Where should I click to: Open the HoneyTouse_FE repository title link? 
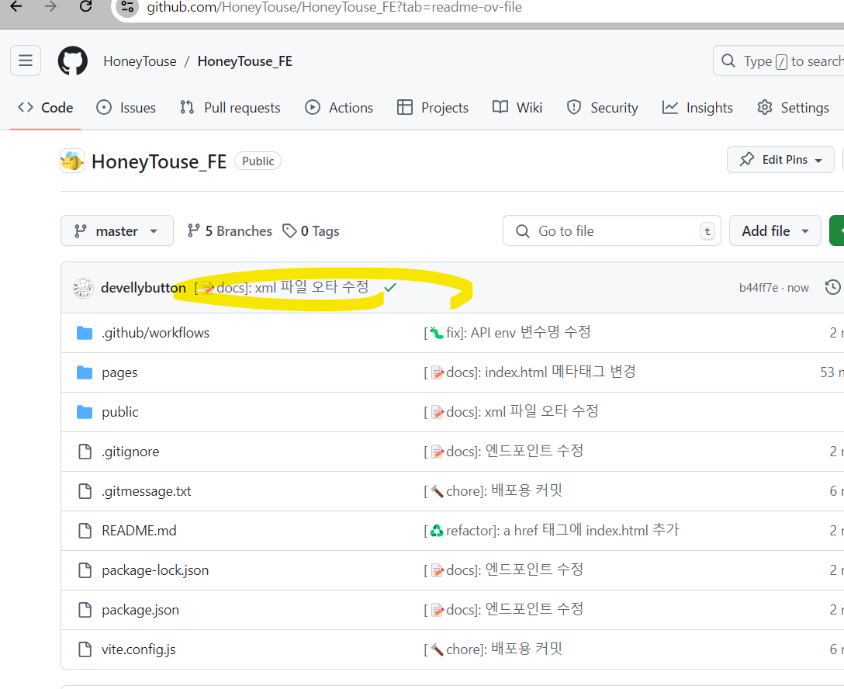click(159, 161)
